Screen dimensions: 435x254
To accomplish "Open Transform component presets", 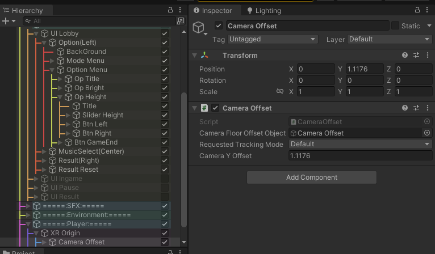I will [416, 55].
